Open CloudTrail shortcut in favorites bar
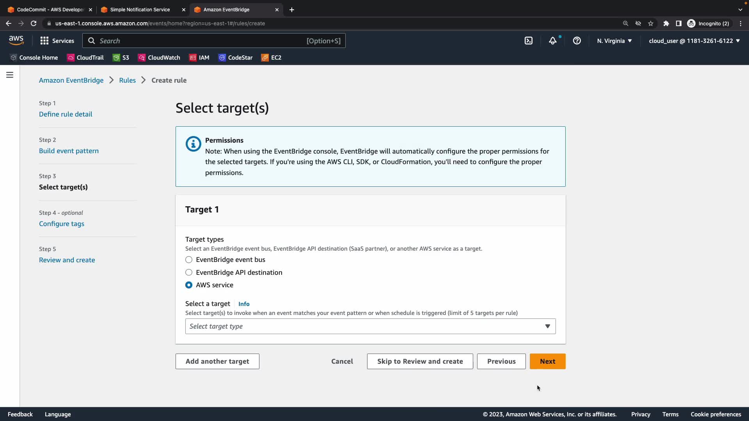The width and height of the screenshot is (749, 421). tap(85, 58)
